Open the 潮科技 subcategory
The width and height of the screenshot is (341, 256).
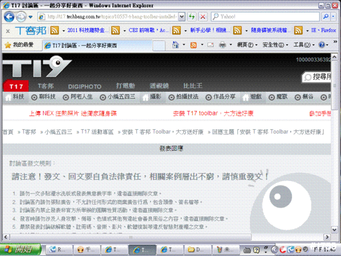coord(44,97)
